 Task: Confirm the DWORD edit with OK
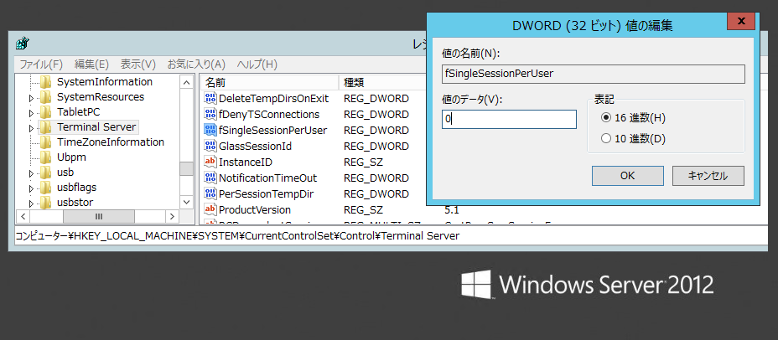[x=628, y=176]
